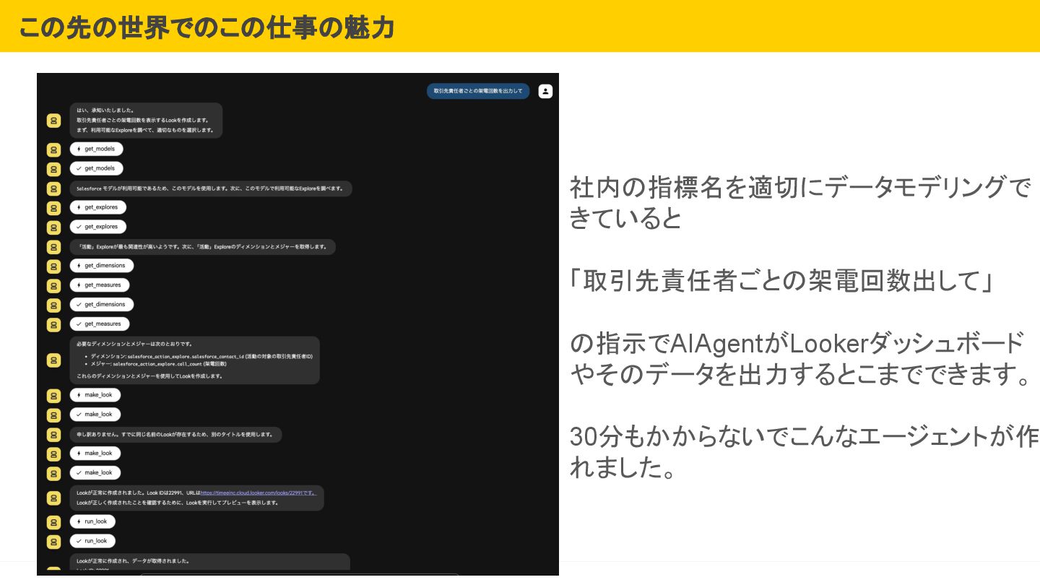This screenshot has height=585, width=1040.
Task: Click the agent avatar beside the checkmark get_measures chip
Action: coord(53,325)
